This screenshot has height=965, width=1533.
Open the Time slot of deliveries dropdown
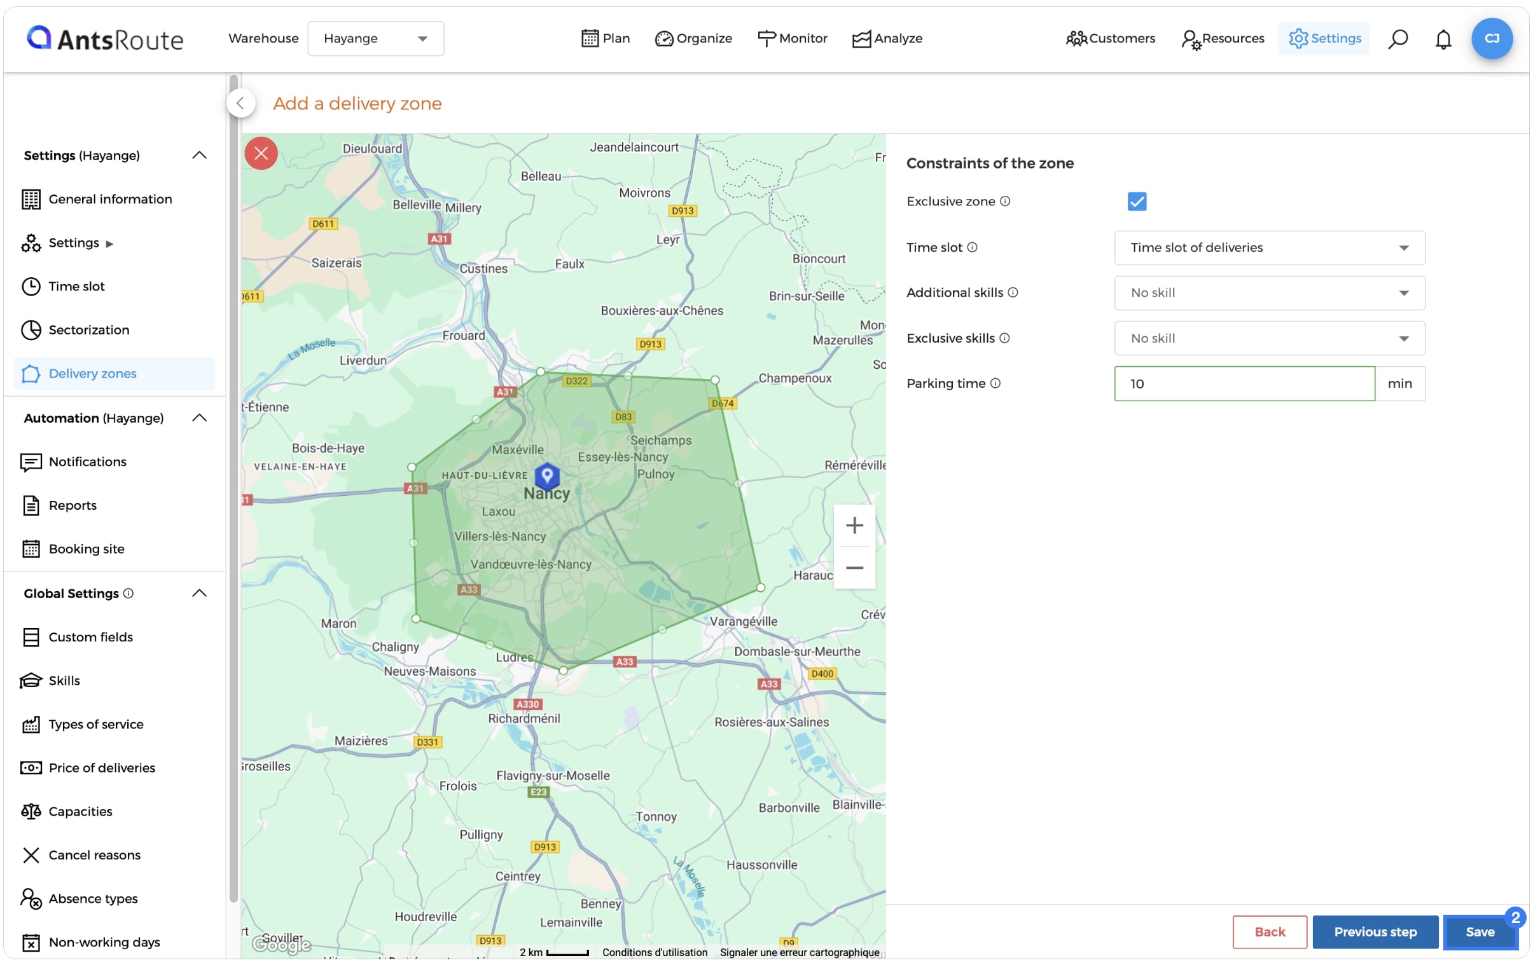pyautogui.click(x=1270, y=247)
